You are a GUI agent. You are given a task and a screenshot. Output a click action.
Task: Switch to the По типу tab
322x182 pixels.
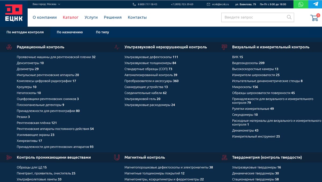coord(103,32)
